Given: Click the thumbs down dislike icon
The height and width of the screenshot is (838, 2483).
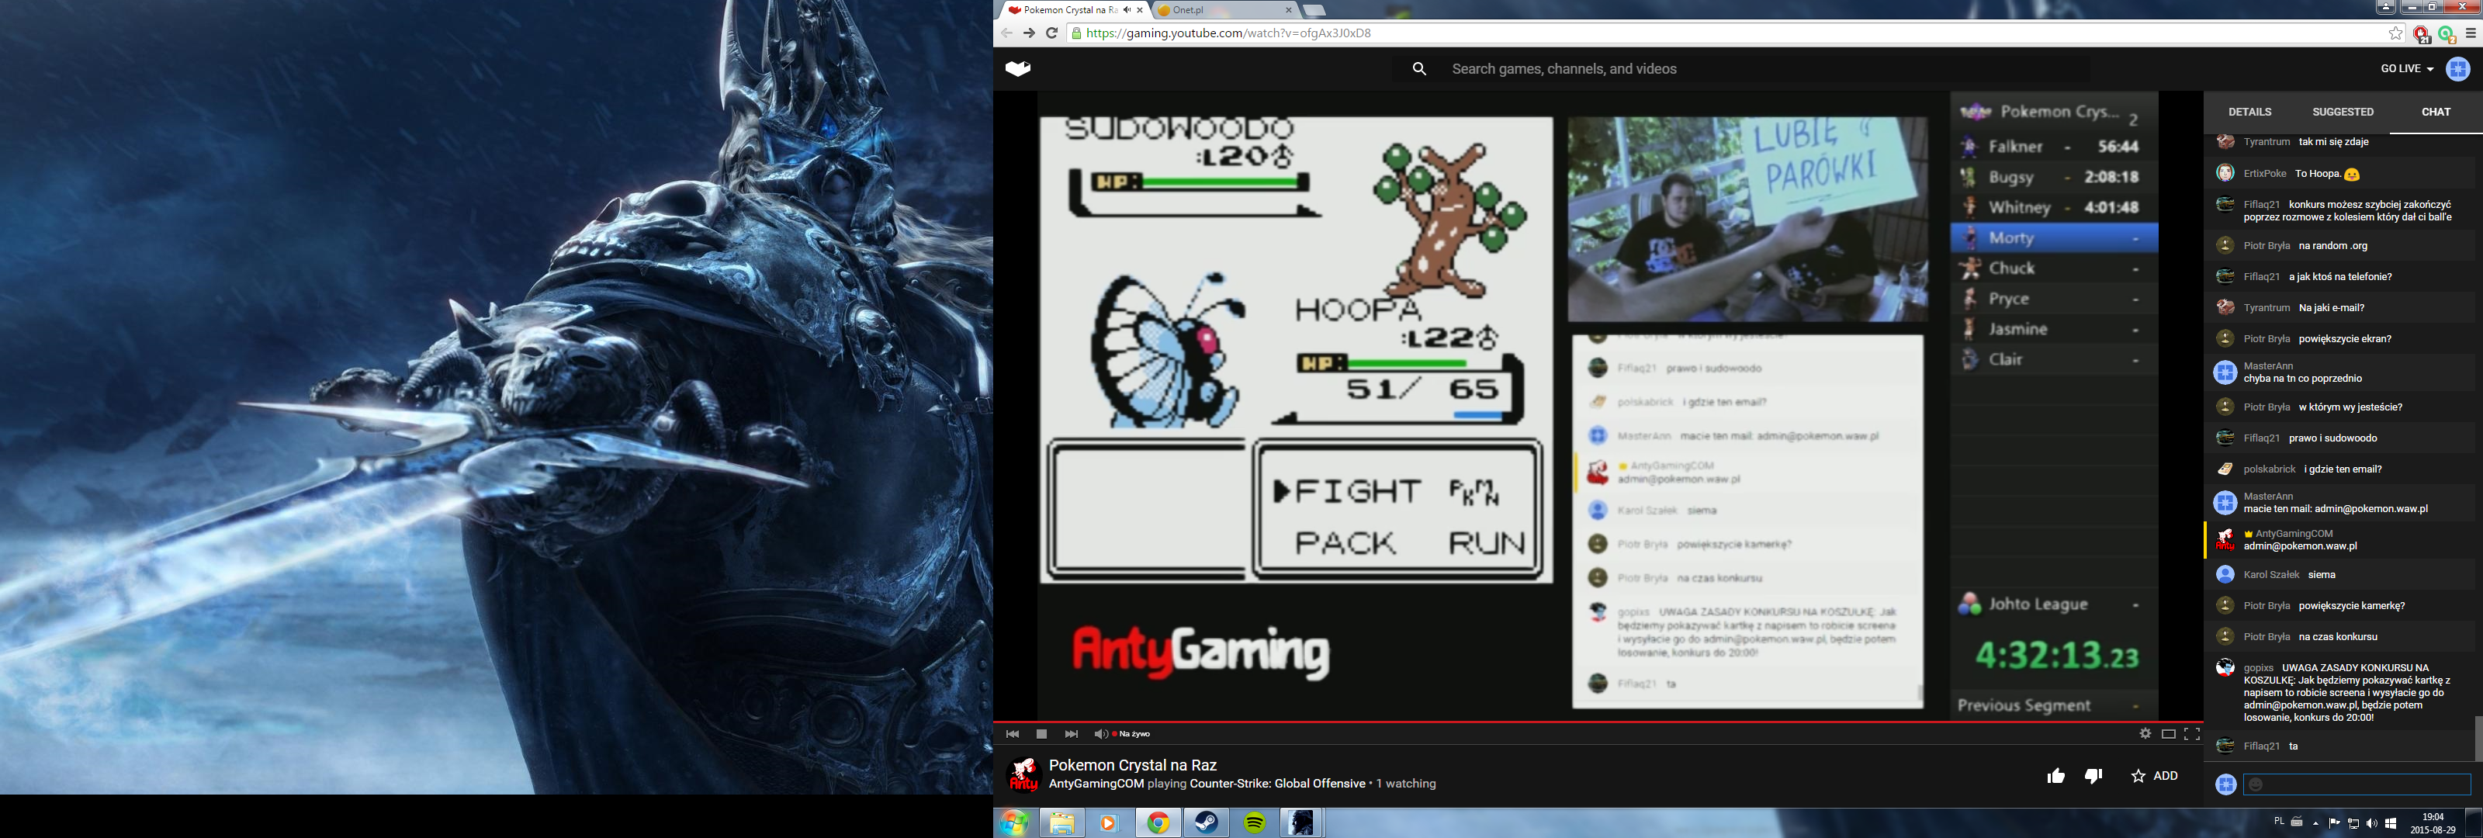Looking at the screenshot, I should [x=2093, y=775].
